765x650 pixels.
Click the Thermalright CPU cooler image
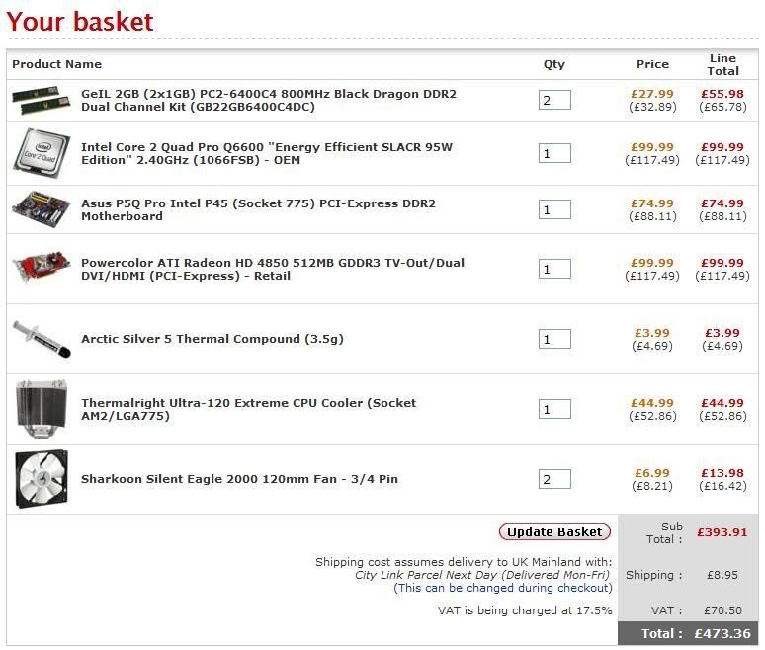[42, 409]
